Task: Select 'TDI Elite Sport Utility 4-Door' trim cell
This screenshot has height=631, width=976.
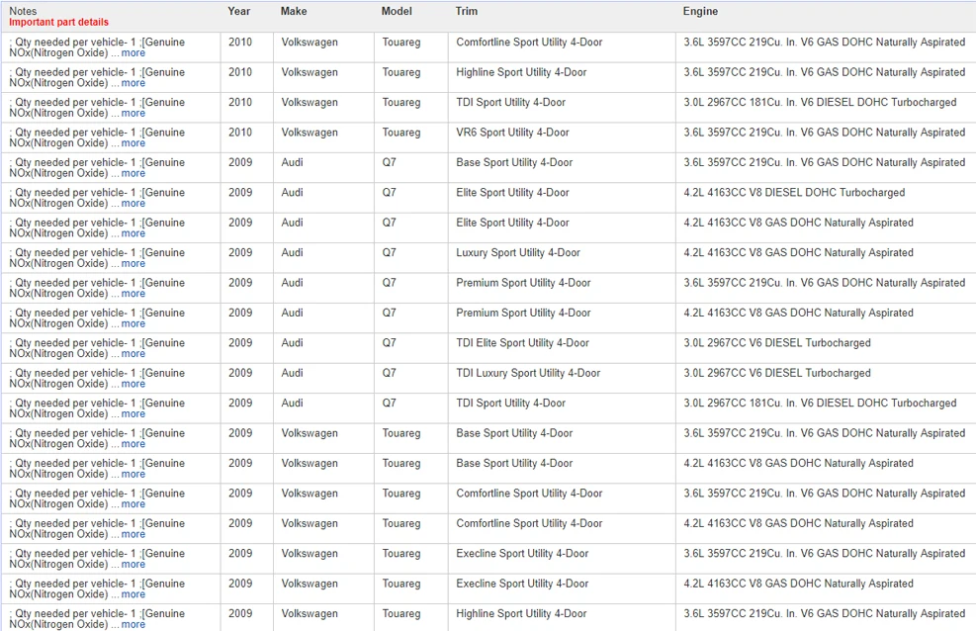Action: (522, 343)
